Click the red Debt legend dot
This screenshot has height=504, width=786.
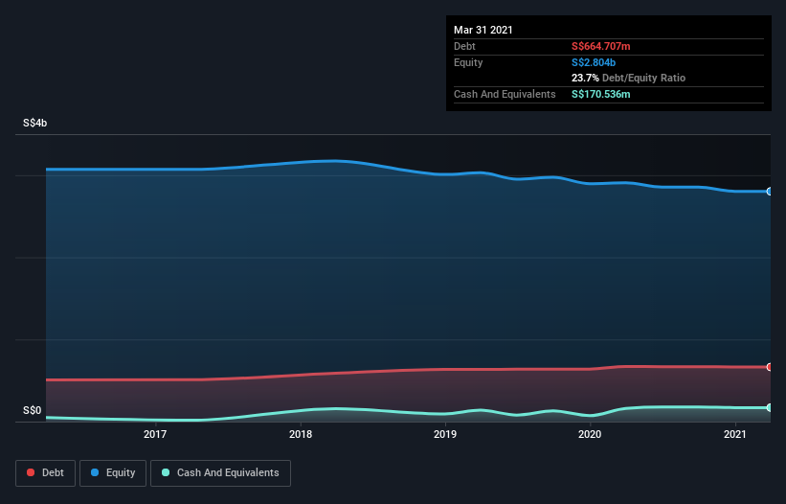pos(31,472)
